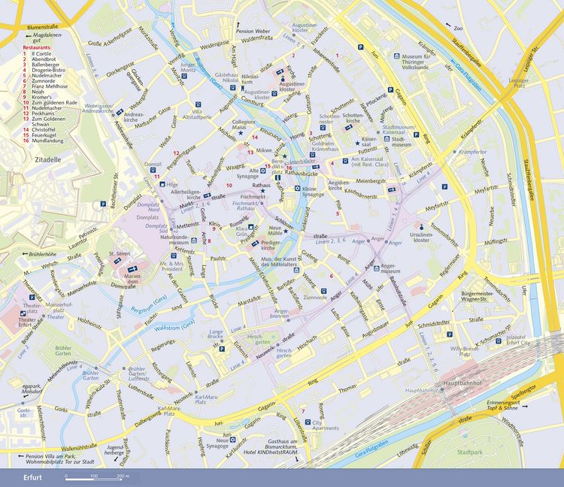Select the City Apartments lodging icon
The width and height of the screenshot is (564, 487).
click(308, 422)
